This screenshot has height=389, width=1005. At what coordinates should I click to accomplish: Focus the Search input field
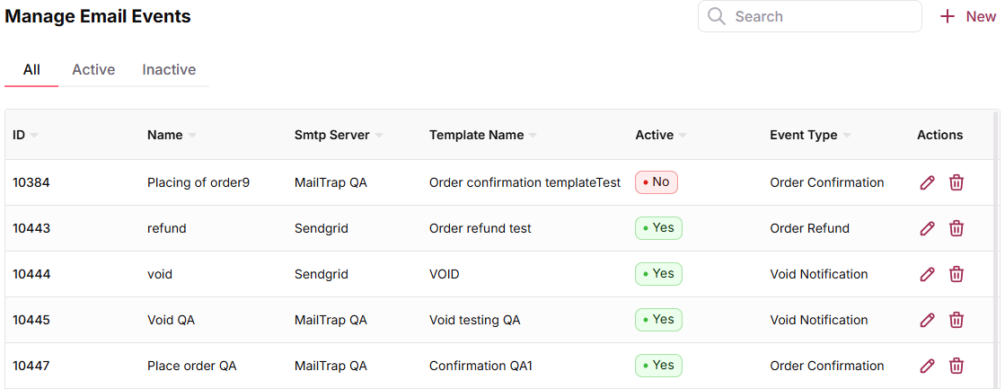click(809, 16)
